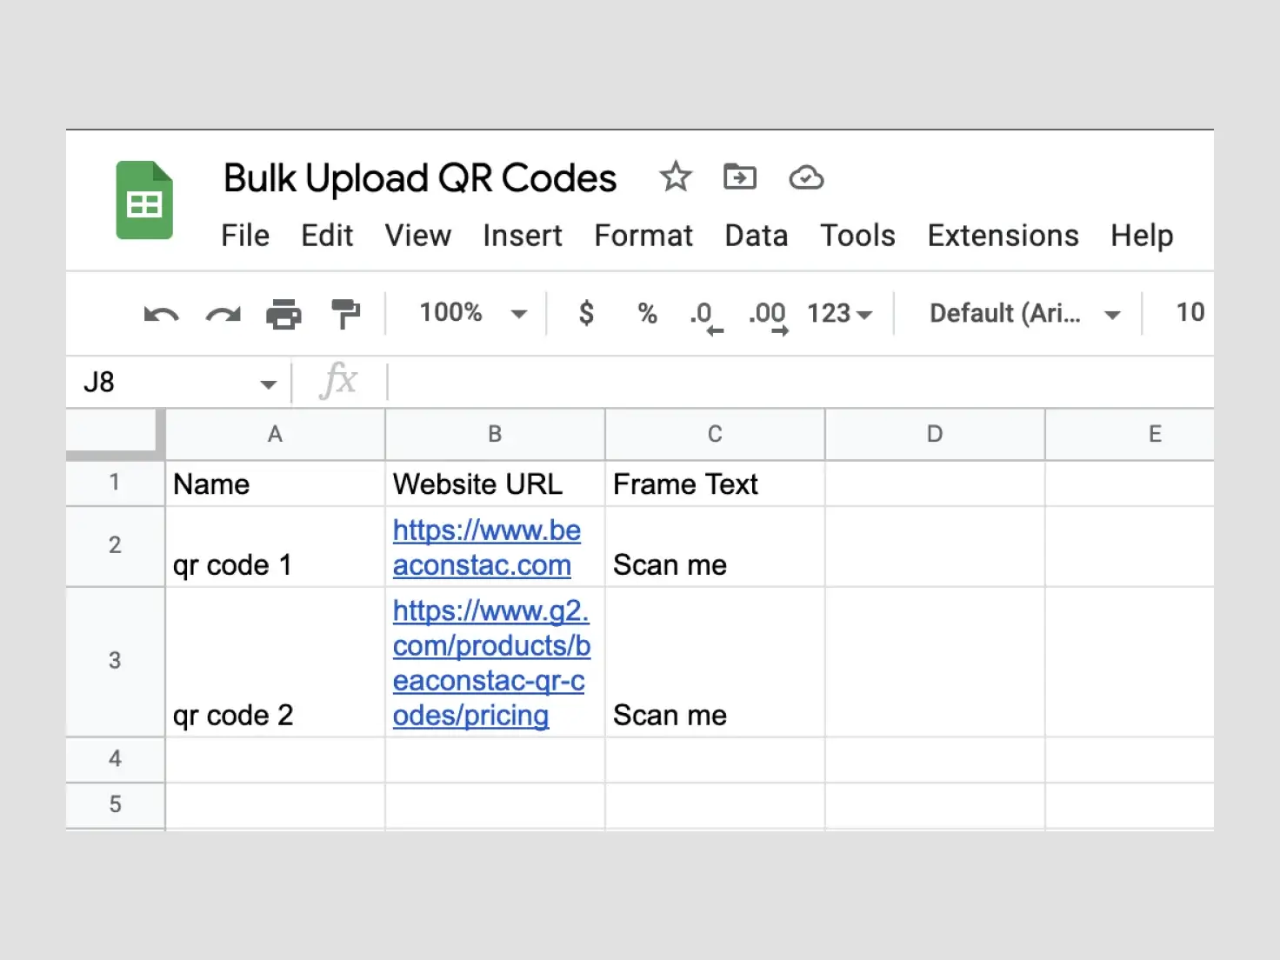
Task: Select row 3 header
Action: click(115, 661)
